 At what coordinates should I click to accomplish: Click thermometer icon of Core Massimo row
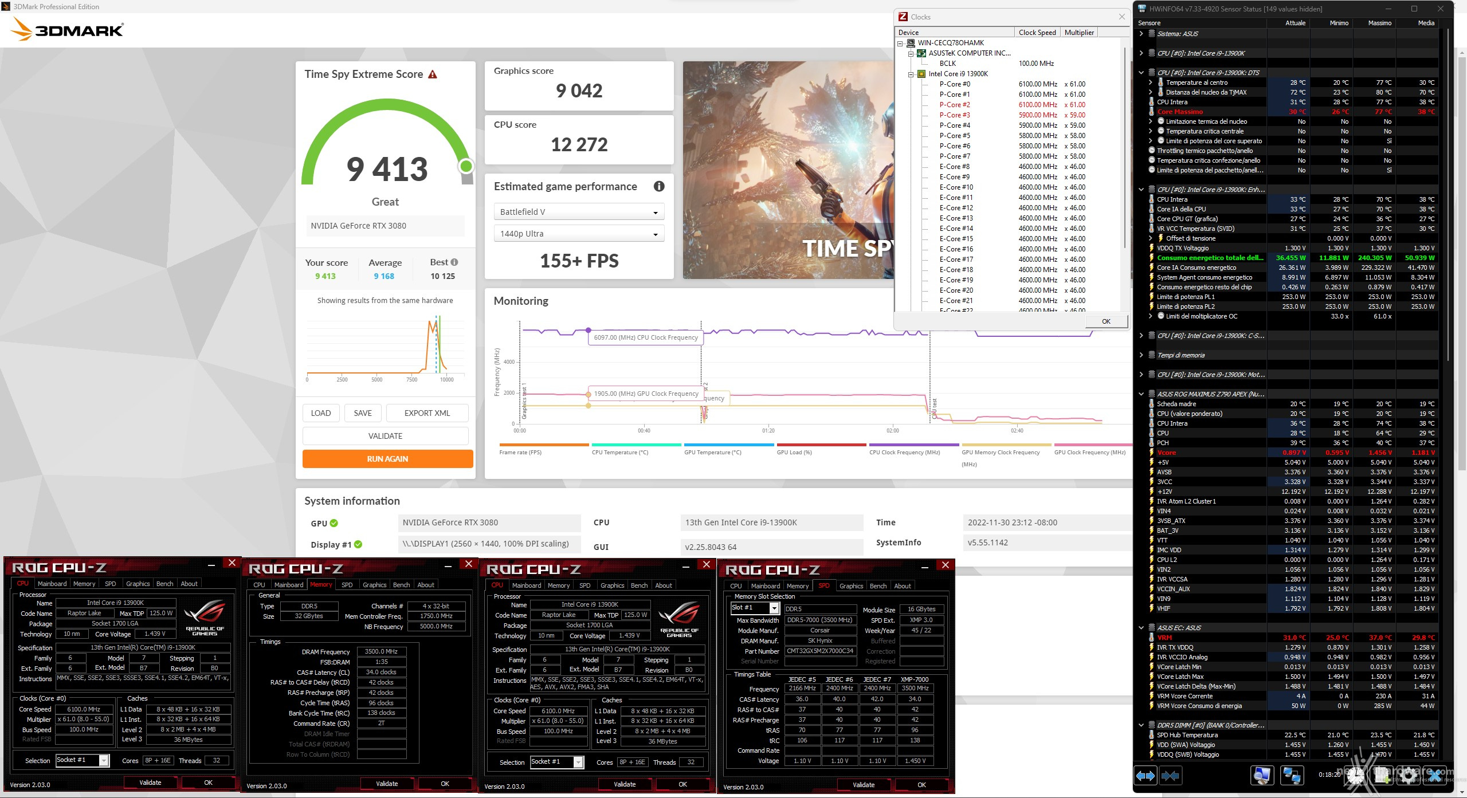pyautogui.click(x=1151, y=112)
